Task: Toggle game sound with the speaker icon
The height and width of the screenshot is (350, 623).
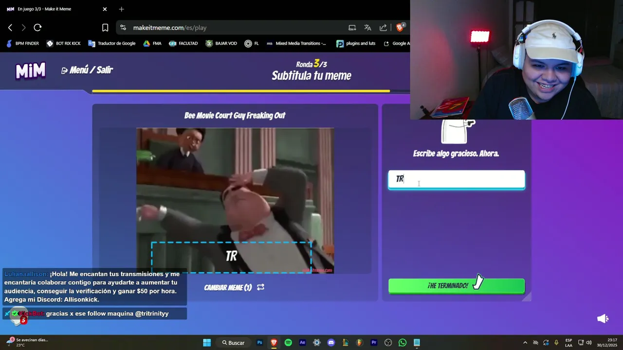Action: pos(603,319)
